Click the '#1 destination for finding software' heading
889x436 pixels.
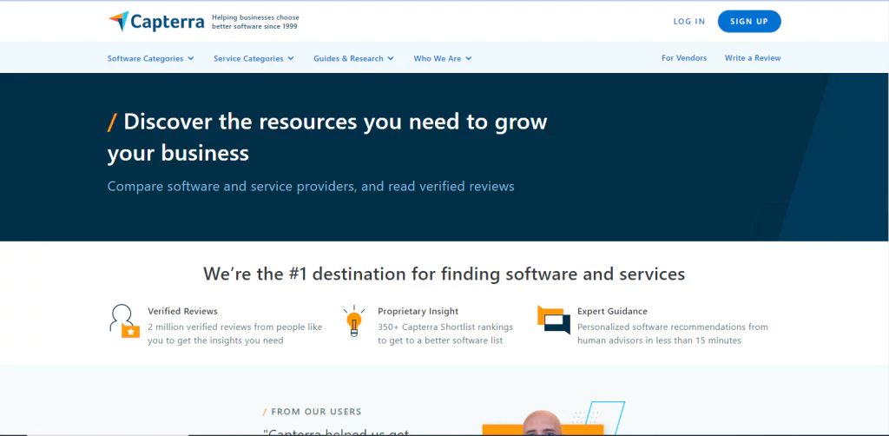[x=444, y=274]
